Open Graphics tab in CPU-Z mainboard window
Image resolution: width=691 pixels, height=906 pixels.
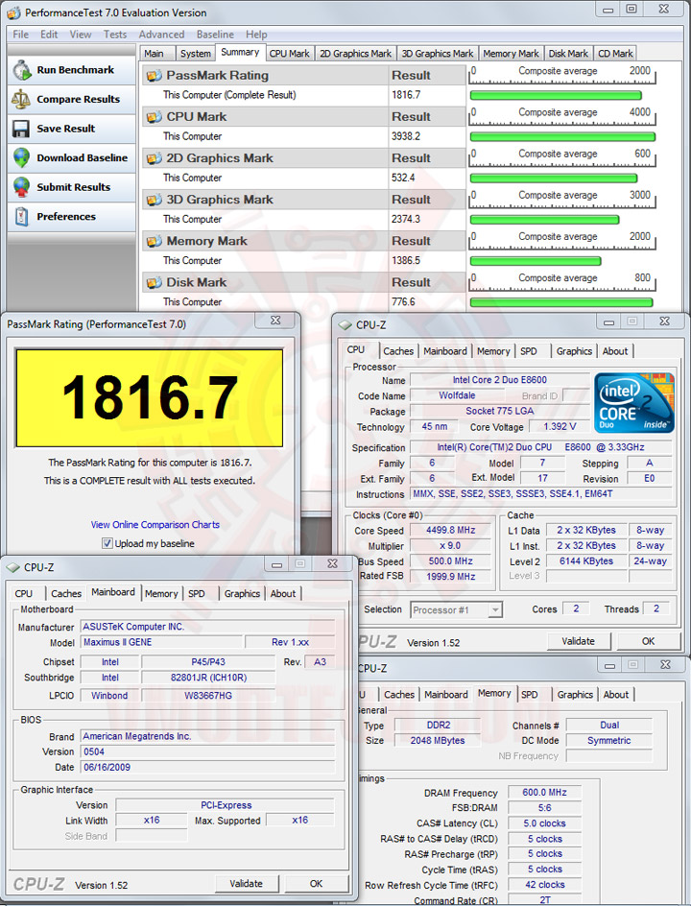point(242,594)
